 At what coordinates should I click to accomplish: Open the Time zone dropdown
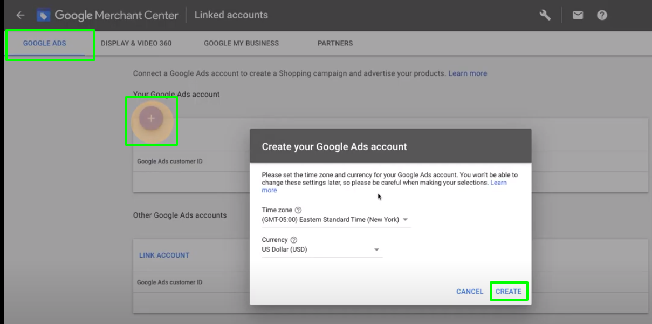click(336, 220)
